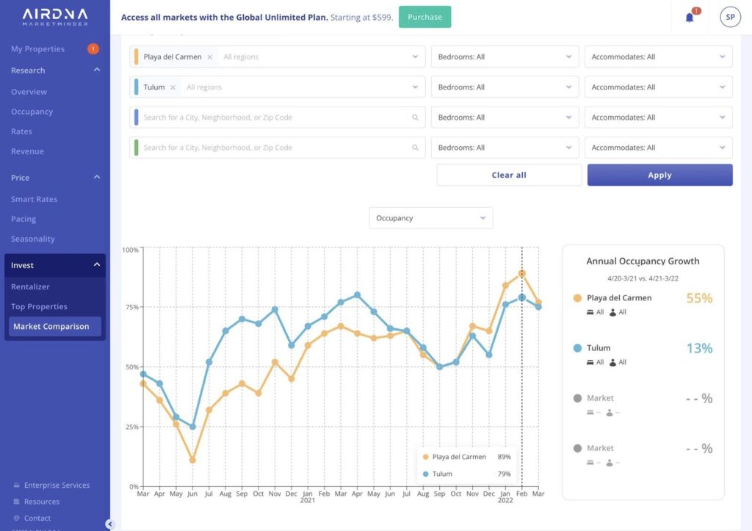The image size is (752, 531).
Task: Go to Overview page
Action: click(x=29, y=92)
